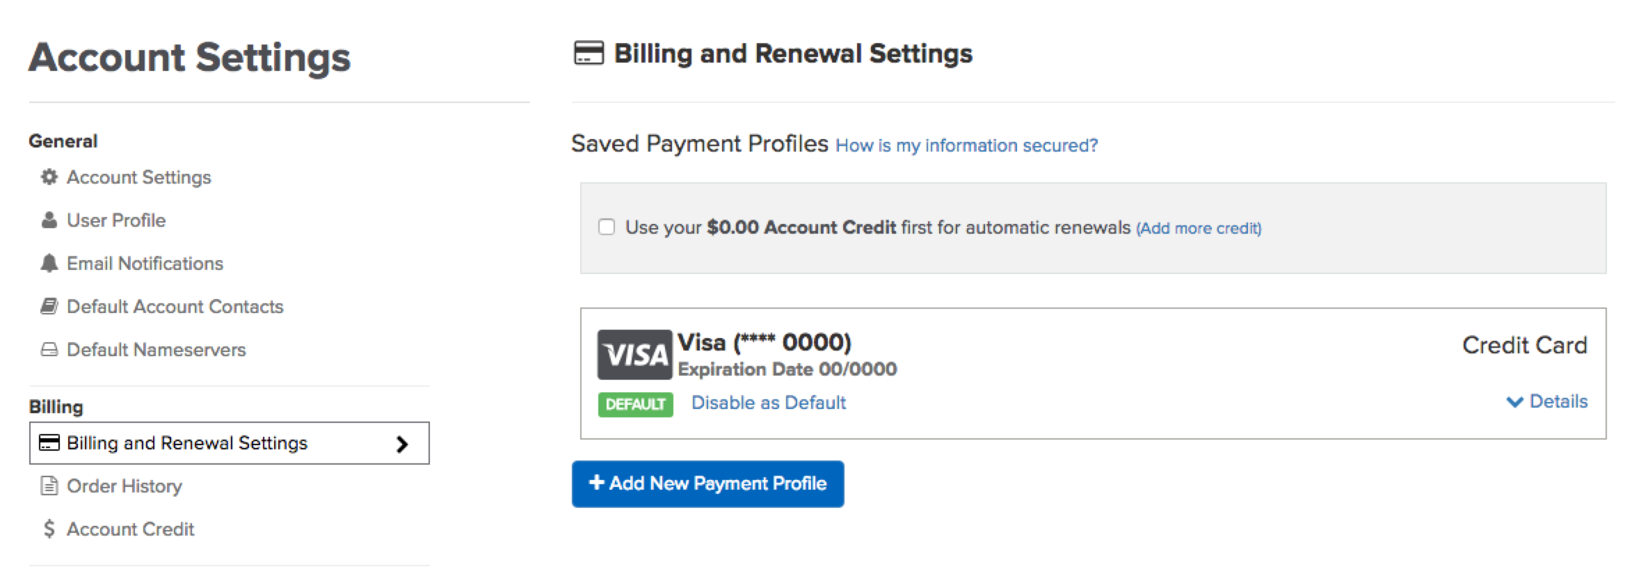Click the person icon for User Profile

(49, 221)
